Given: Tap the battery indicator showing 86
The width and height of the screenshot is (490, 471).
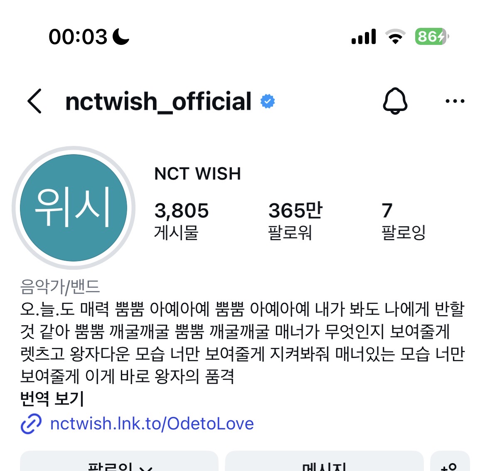Looking at the screenshot, I should (432, 37).
